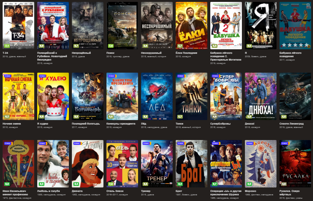Click the rating badge on Лёд poster
313x201 pixels.
click(x=145, y=116)
